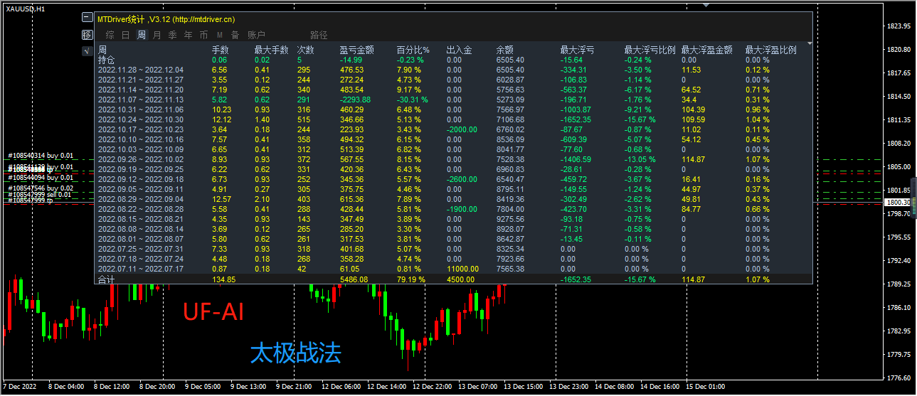
Task: Select week row 2022.08.22 ~ 2022.08.28
Action: click(x=140, y=209)
